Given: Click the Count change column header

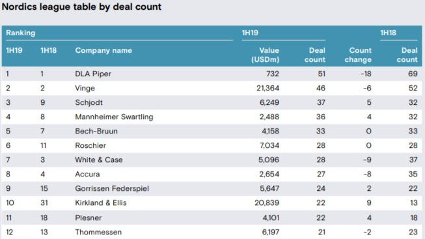Looking at the screenshot, I should point(358,55).
